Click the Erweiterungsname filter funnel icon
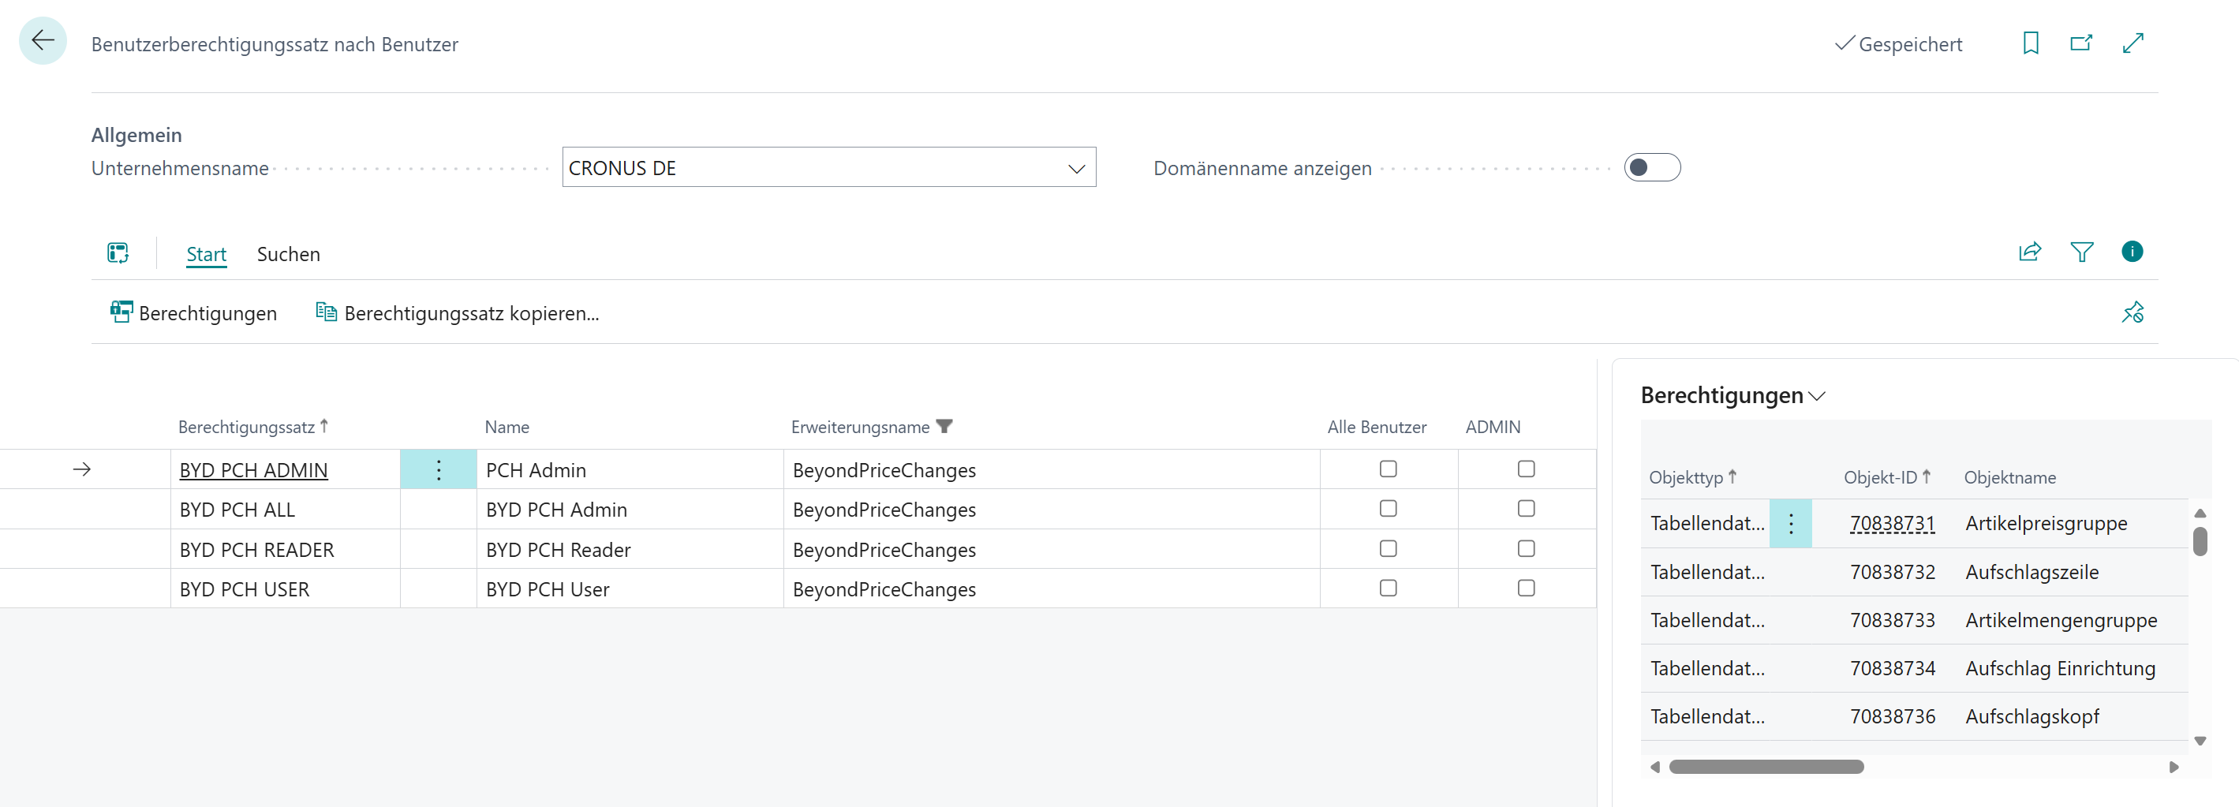The image size is (2239, 807). click(945, 427)
